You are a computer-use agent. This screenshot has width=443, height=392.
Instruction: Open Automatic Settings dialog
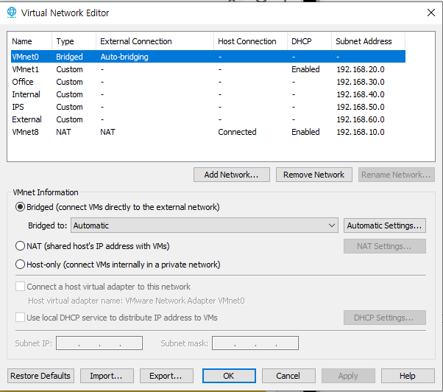click(x=385, y=225)
